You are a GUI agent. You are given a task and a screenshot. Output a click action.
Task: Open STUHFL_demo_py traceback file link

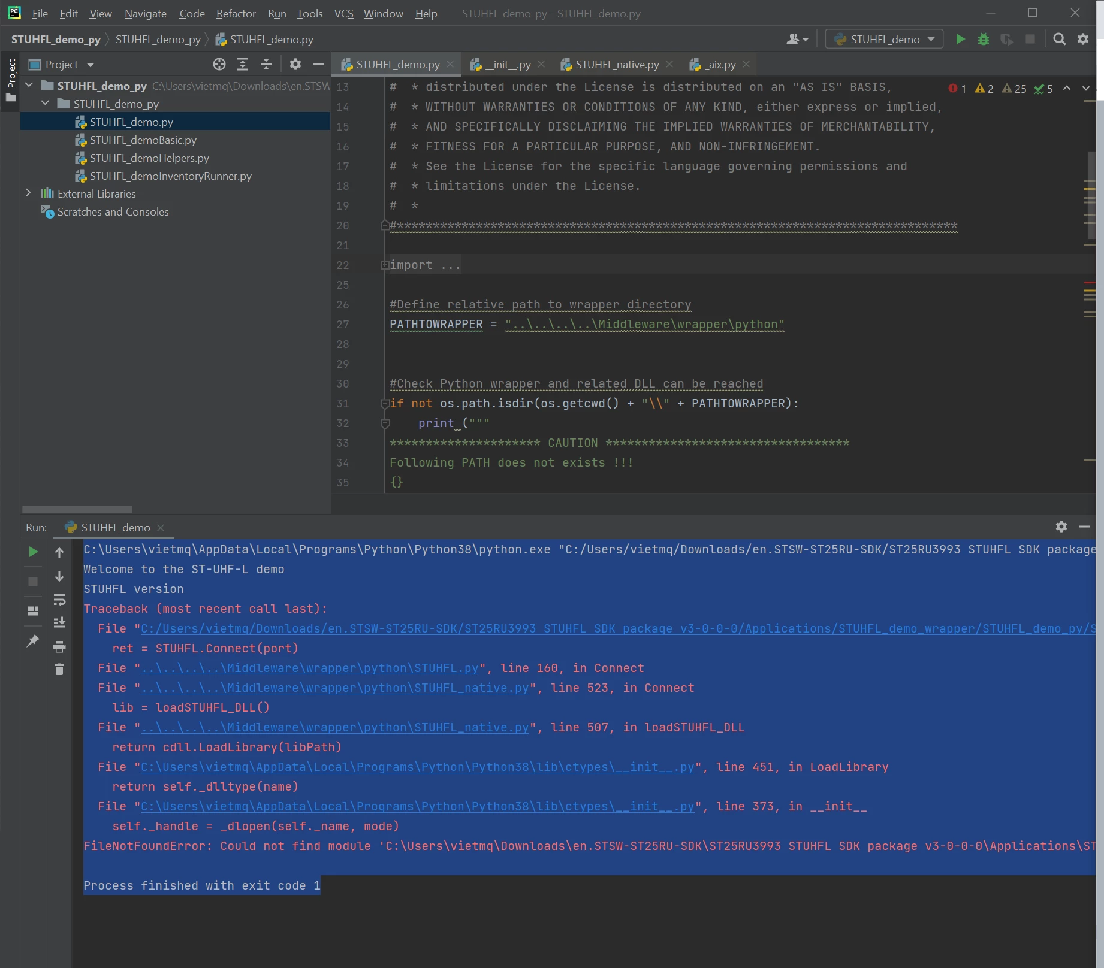point(618,628)
